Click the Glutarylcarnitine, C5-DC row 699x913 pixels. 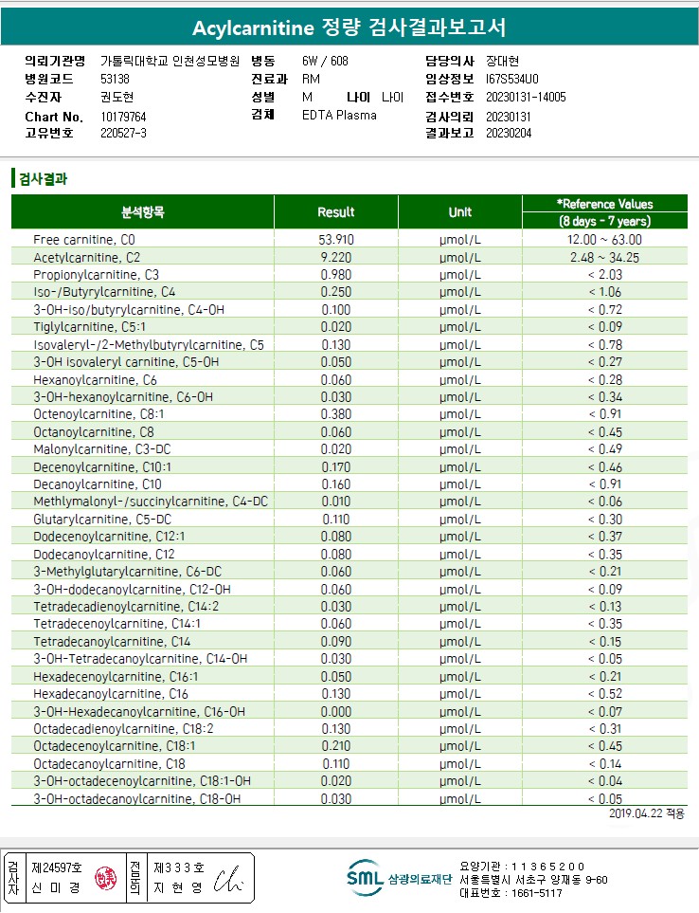349,519
